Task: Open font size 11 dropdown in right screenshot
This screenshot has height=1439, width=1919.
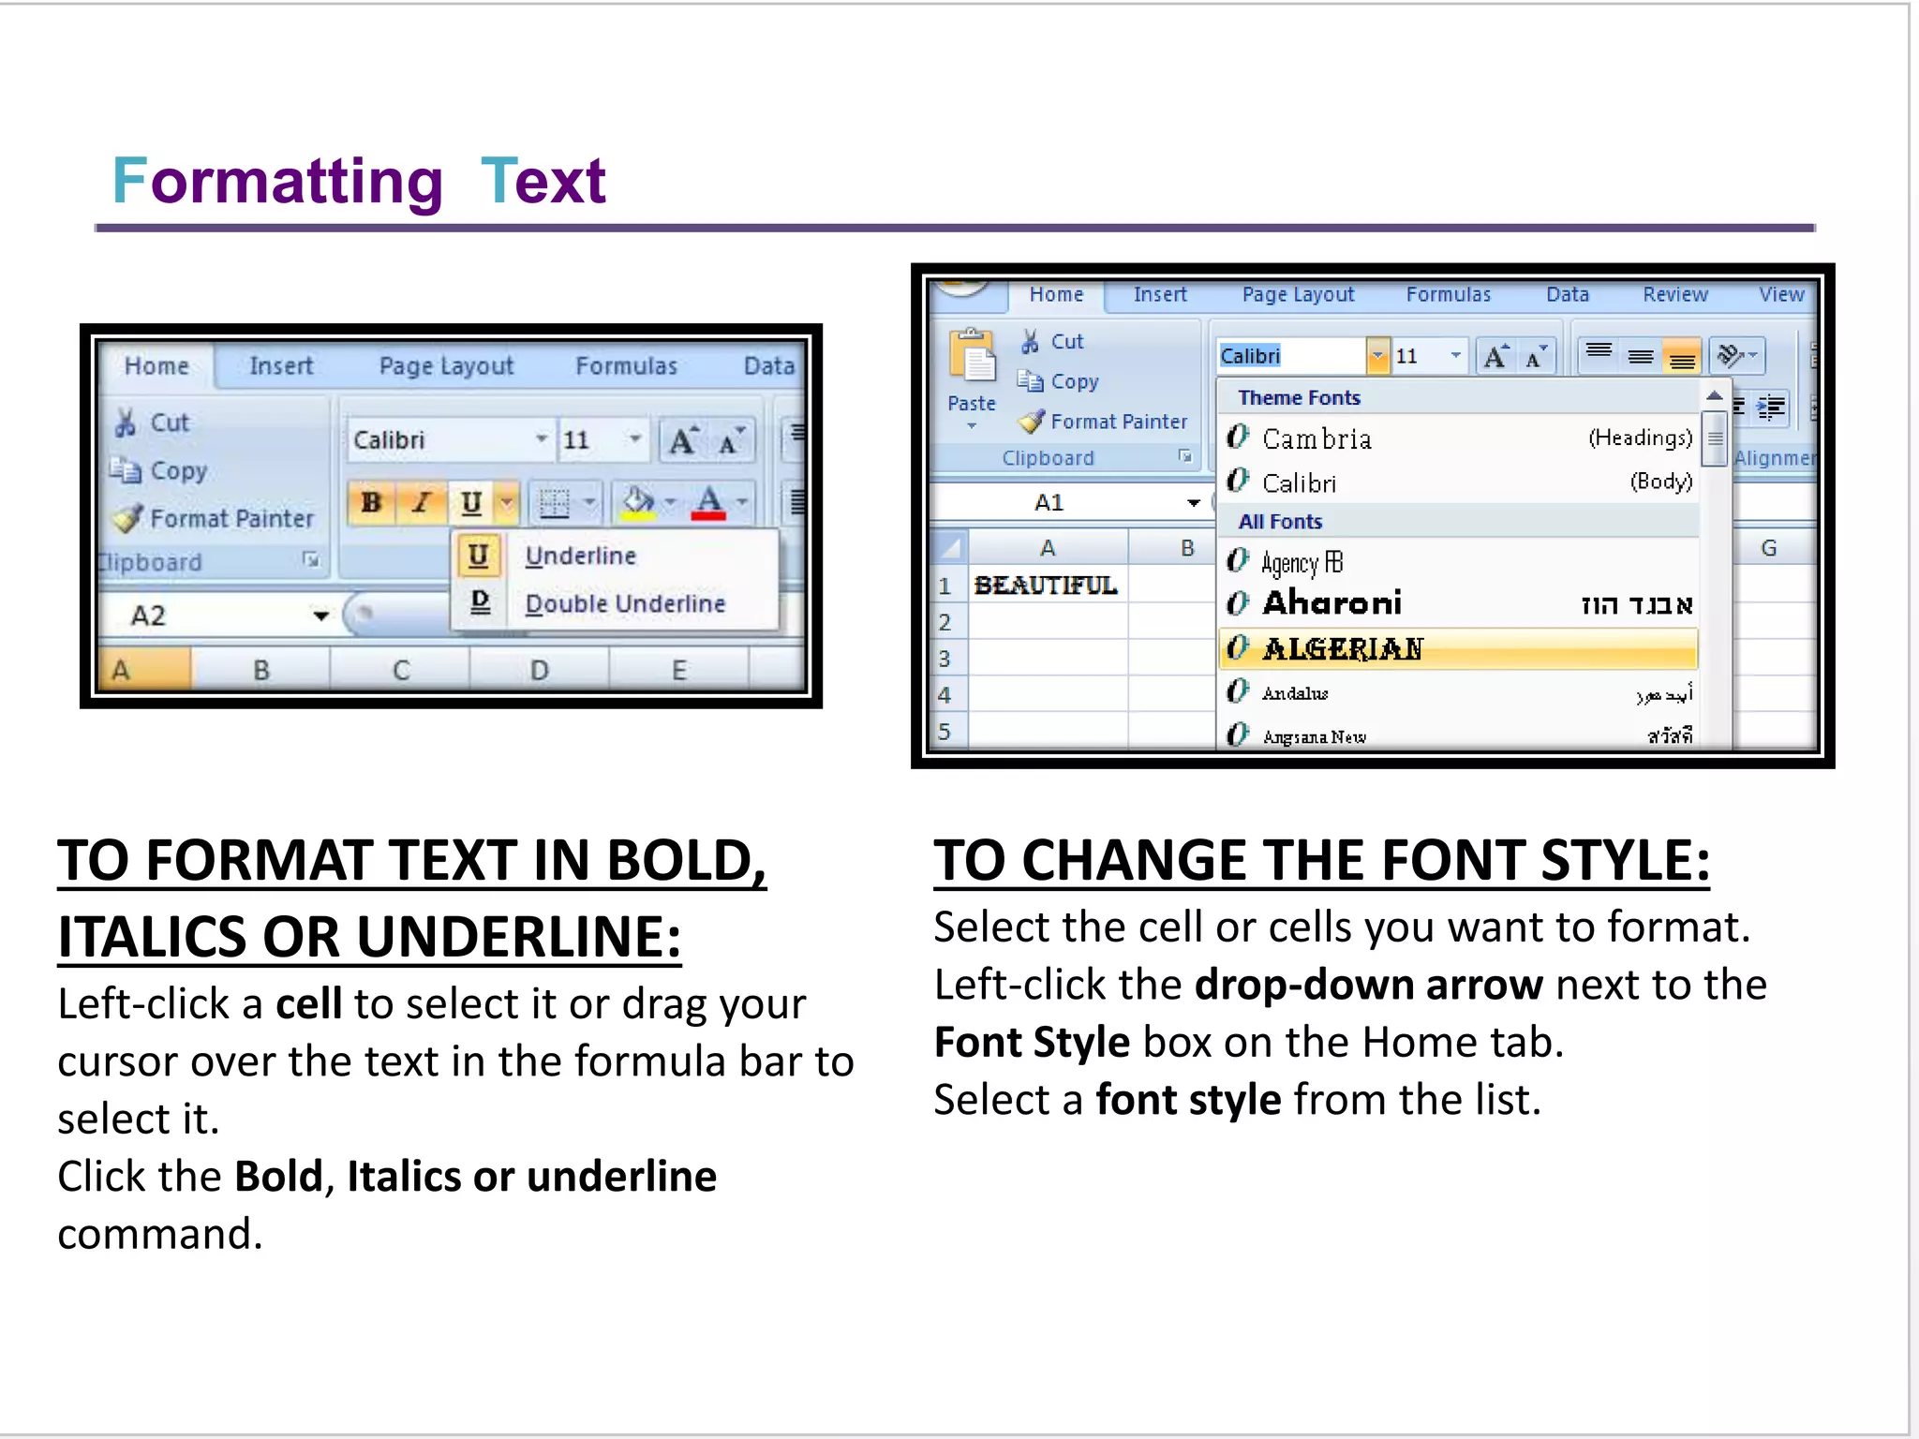Action: [x=1455, y=356]
